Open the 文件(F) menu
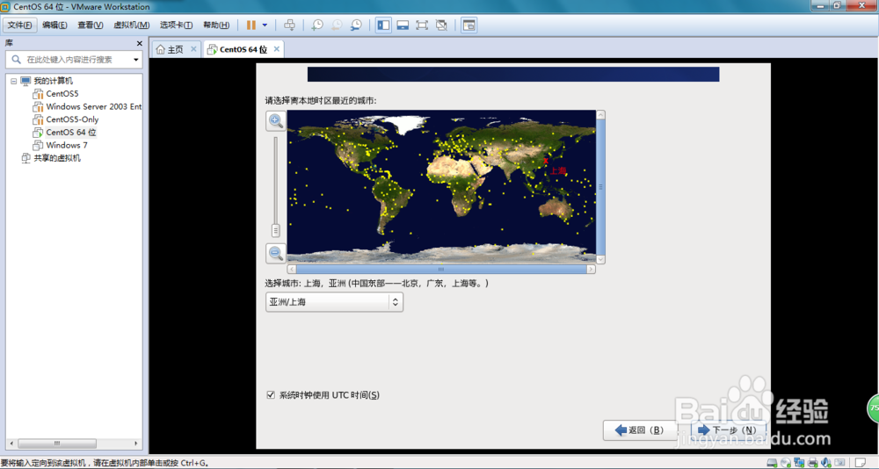Image resolution: width=879 pixels, height=469 pixels. point(20,25)
